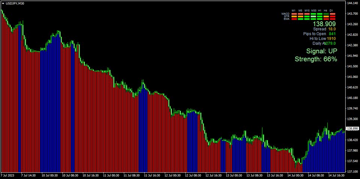This screenshot has width=360, height=179.
Task: Click the MACD indicator box for M1
Action: [x=294, y=14]
